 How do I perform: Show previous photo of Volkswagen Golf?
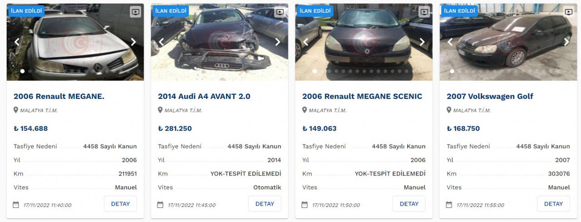coord(450,42)
